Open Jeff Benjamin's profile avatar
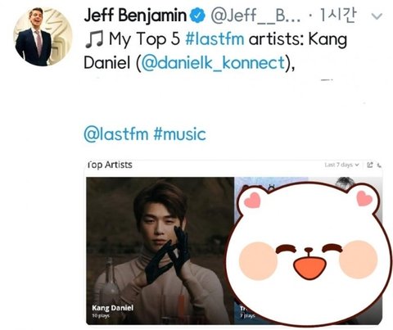The height and width of the screenshot is (330, 393). (x=43, y=36)
